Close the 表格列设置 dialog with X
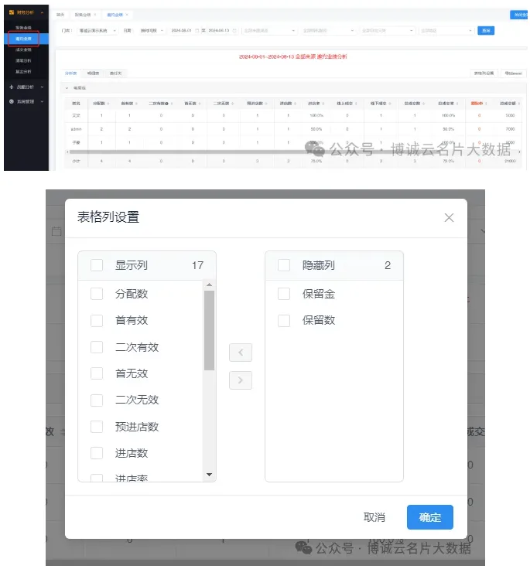 (449, 218)
